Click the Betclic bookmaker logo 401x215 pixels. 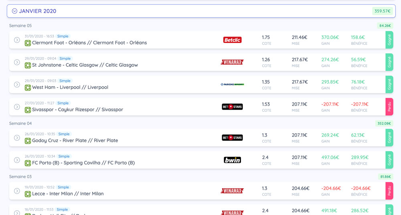pyautogui.click(x=232, y=40)
